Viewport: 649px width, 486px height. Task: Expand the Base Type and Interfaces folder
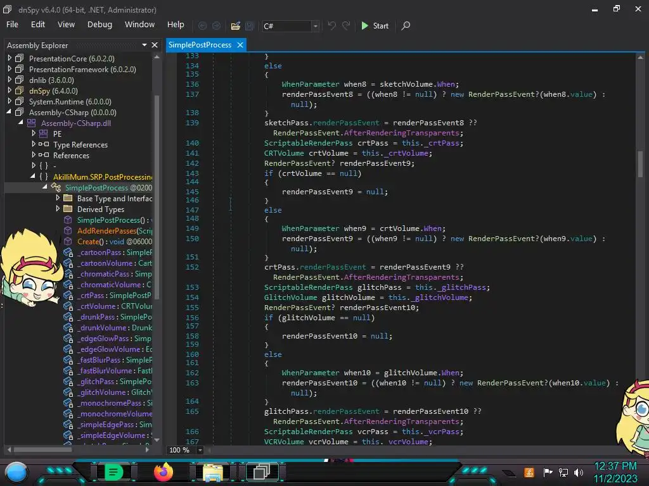coord(58,198)
